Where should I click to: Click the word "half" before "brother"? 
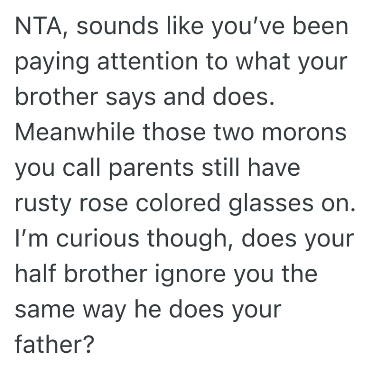[x=38, y=272]
